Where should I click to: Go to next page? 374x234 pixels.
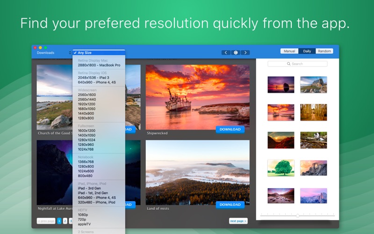[x=238, y=221]
